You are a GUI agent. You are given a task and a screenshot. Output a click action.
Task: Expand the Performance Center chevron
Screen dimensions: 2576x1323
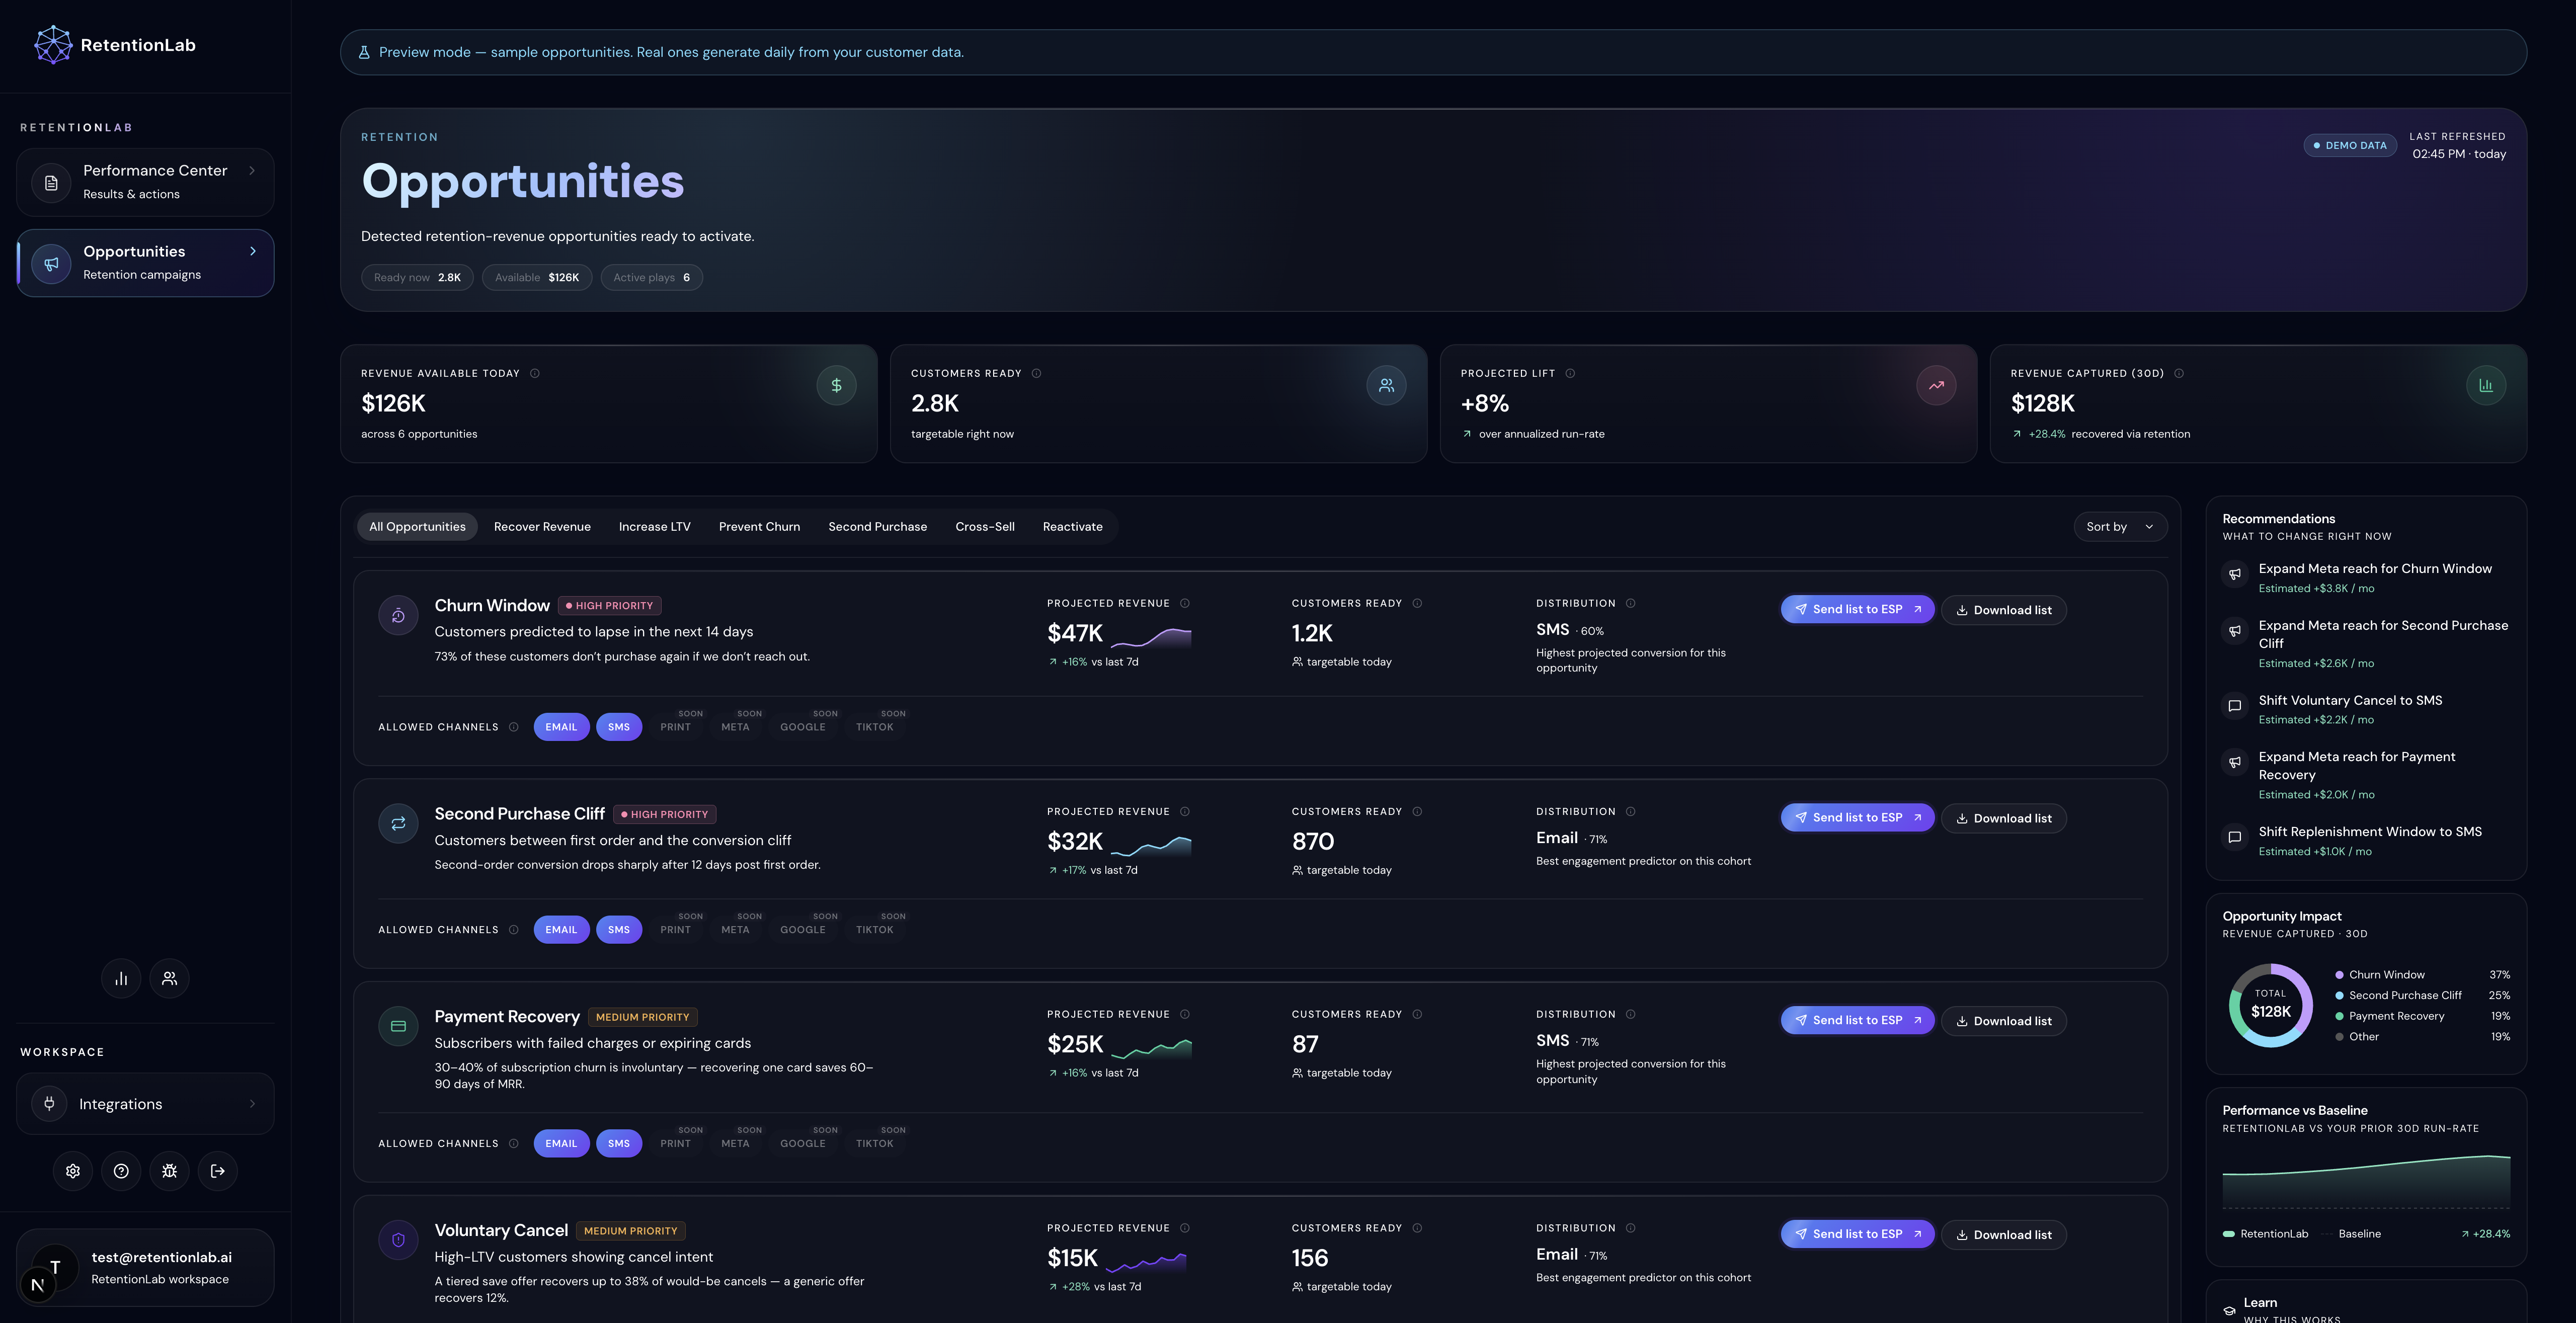click(252, 171)
